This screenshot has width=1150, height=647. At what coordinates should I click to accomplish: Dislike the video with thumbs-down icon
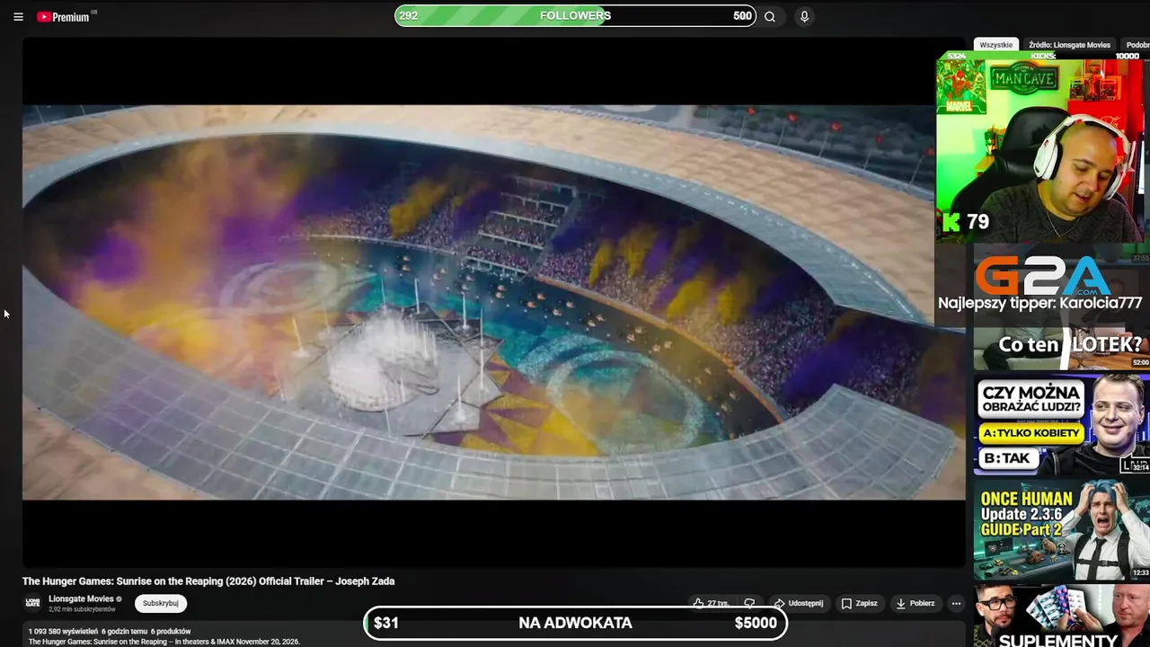point(750,604)
